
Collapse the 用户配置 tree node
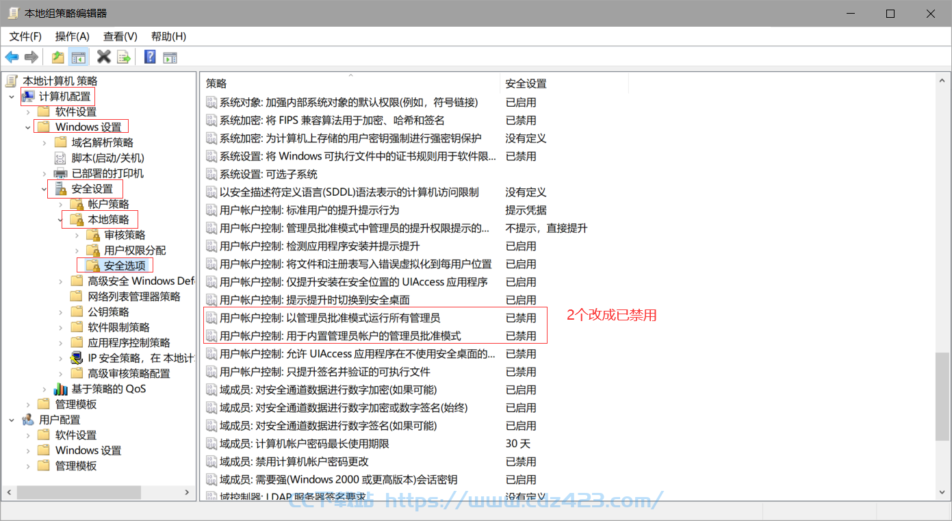point(11,420)
